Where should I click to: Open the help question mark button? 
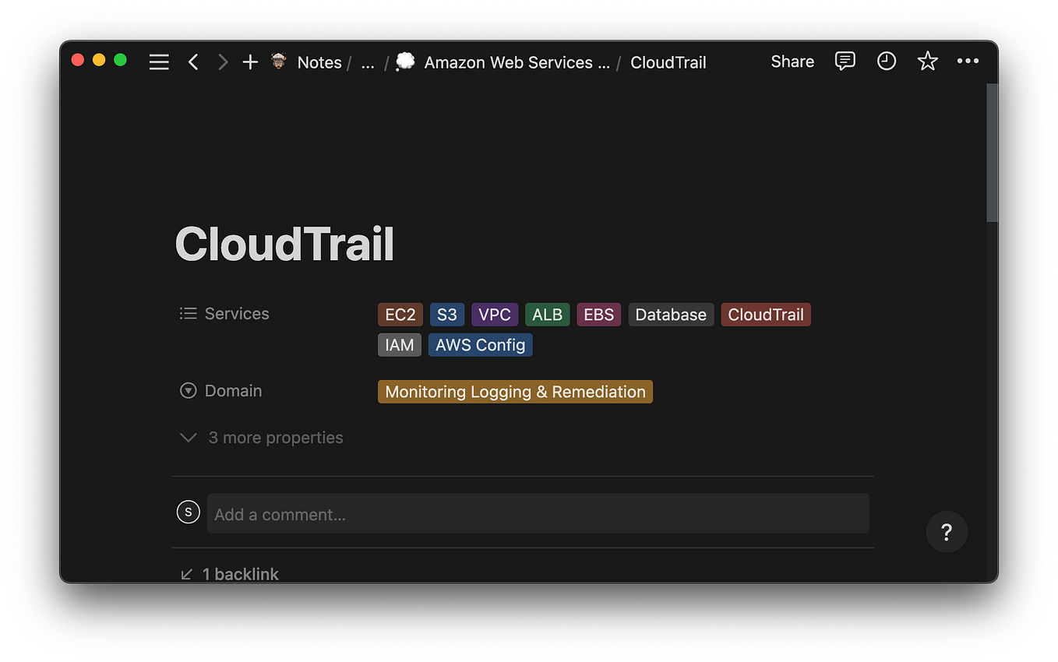[947, 532]
